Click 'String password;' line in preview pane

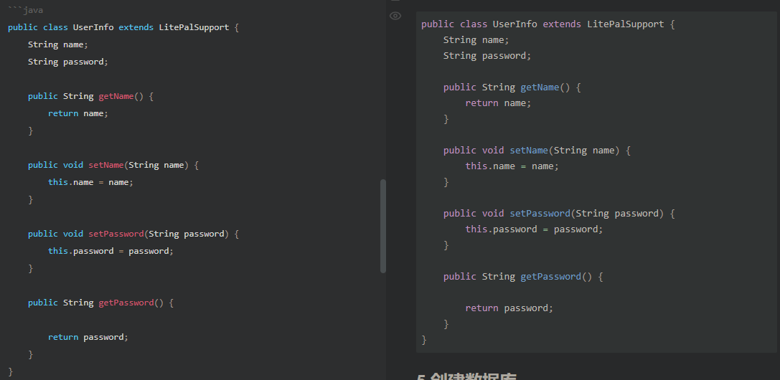487,56
